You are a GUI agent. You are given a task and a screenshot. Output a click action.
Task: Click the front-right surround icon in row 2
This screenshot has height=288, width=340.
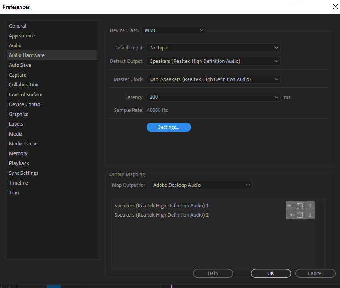click(x=300, y=215)
